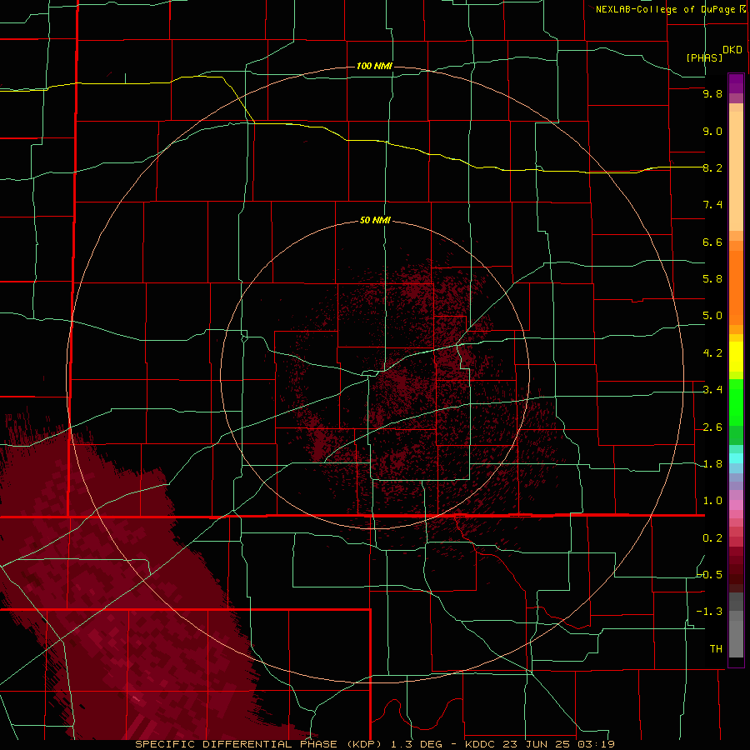Viewport: 750px width, 750px height.
Task: Click the 2.6 value on the color scale
Action: click(x=712, y=427)
